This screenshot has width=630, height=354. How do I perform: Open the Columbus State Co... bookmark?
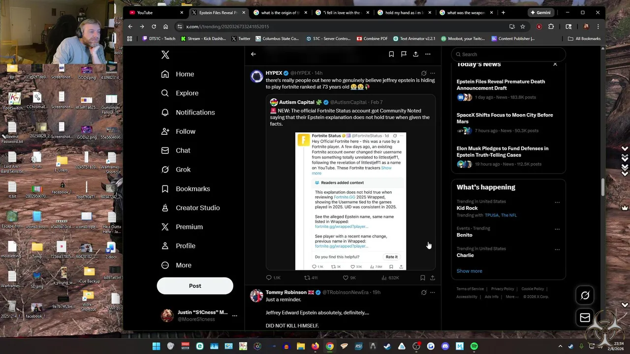tap(277, 38)
